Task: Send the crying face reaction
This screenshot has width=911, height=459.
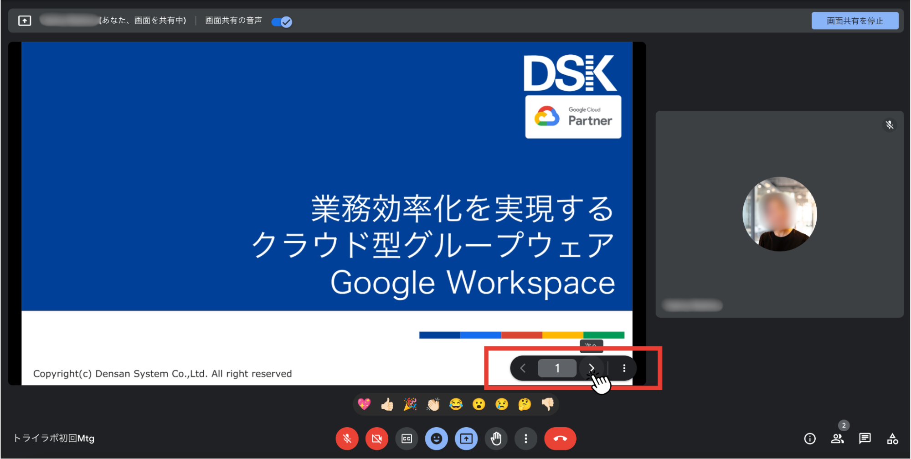Action: click(502, 404)
